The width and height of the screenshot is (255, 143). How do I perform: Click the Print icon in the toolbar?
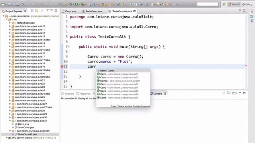[x=18, y=4]
